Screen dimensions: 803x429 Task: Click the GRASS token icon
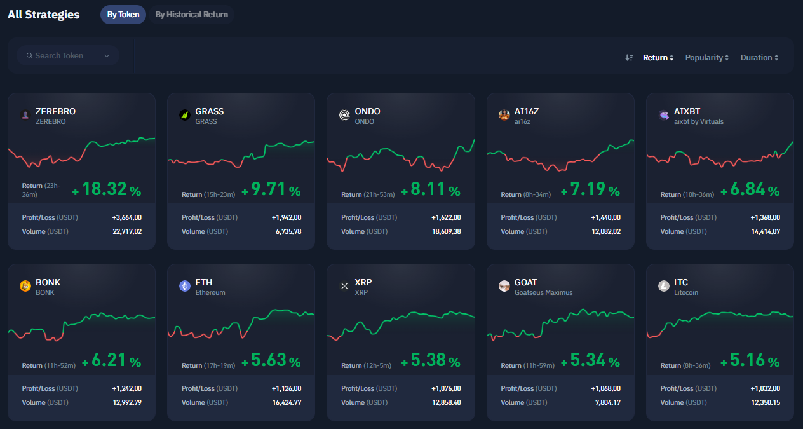185,115
